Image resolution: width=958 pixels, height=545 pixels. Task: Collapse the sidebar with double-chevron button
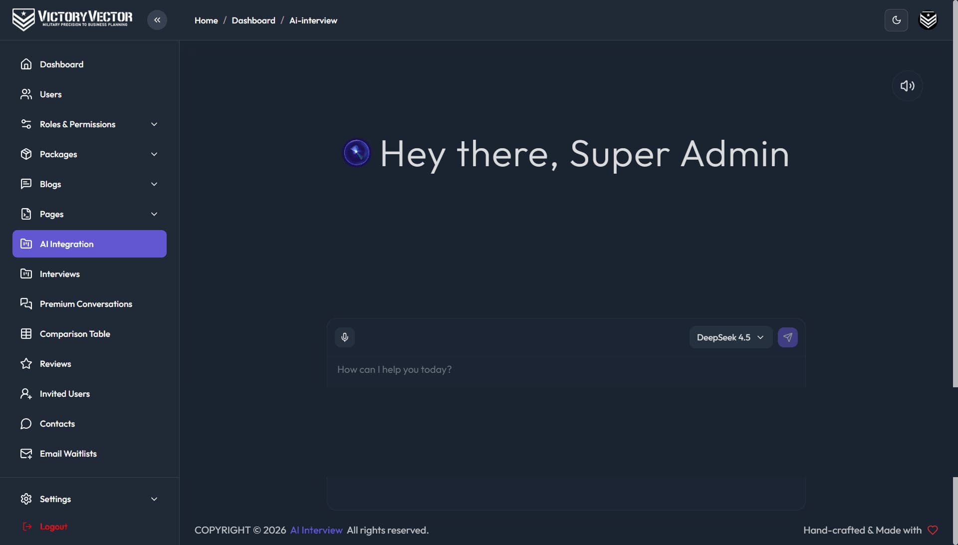click(x=157, y=20)
